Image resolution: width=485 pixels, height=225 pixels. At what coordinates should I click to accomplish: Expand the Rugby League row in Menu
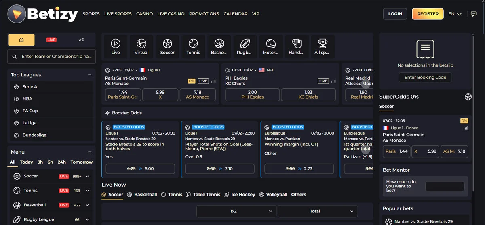[x=87, y=220]
